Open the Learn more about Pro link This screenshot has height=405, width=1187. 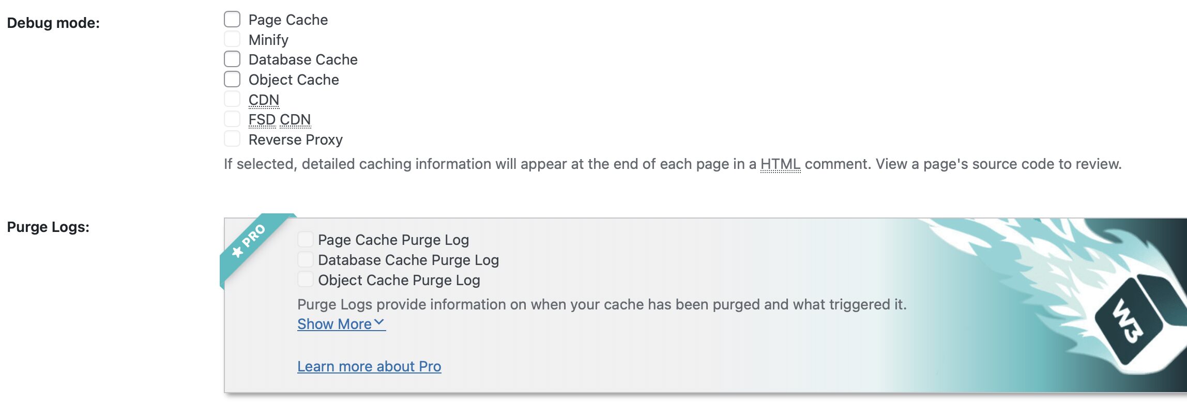click(x=369, y=366)
